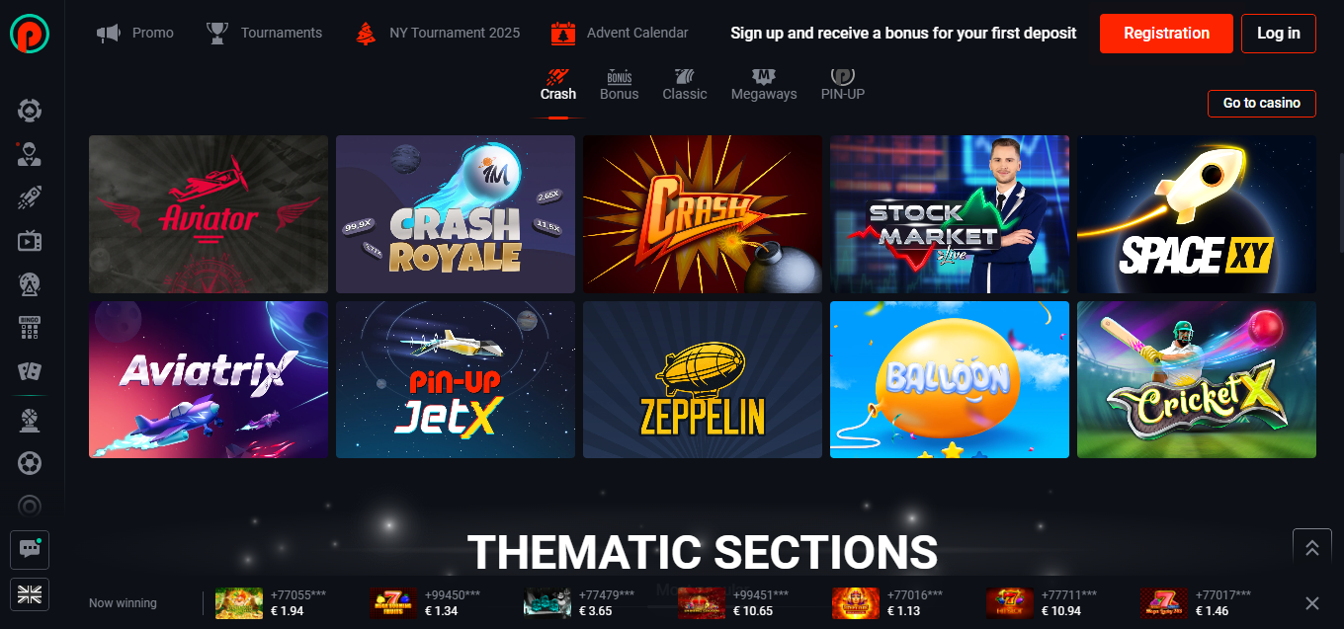Image resolution: width=1344 pixels, height=629 pixels.
Task: Open the casino chip icon in sidebar
Action: click(x=30, y=110)
